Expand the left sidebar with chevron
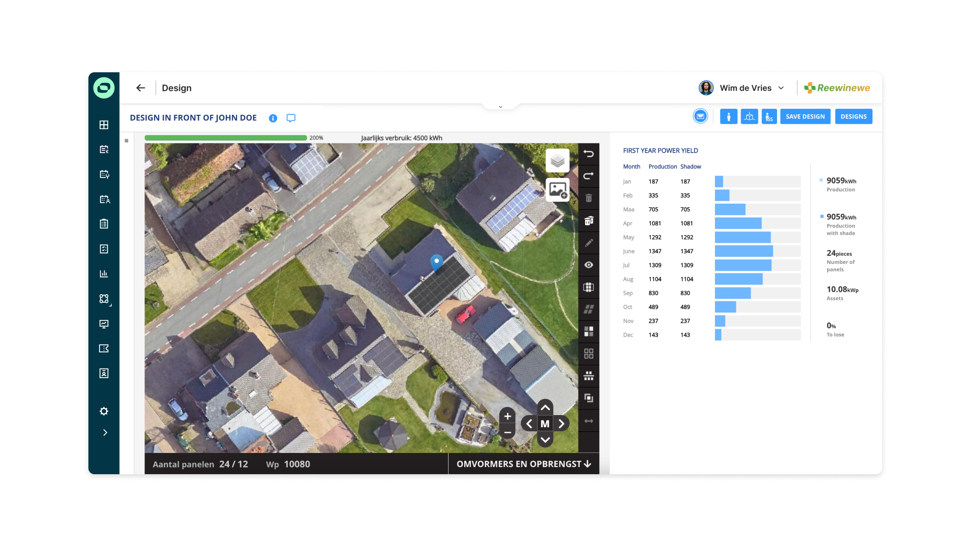Image resolution: width=970 pixels, height=546 pixels. pyautogui.click(x=105, y=433)
